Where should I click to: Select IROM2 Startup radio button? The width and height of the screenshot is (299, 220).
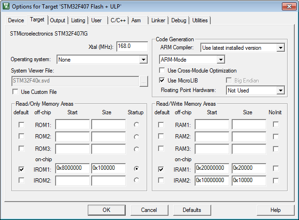click(136, 180)
